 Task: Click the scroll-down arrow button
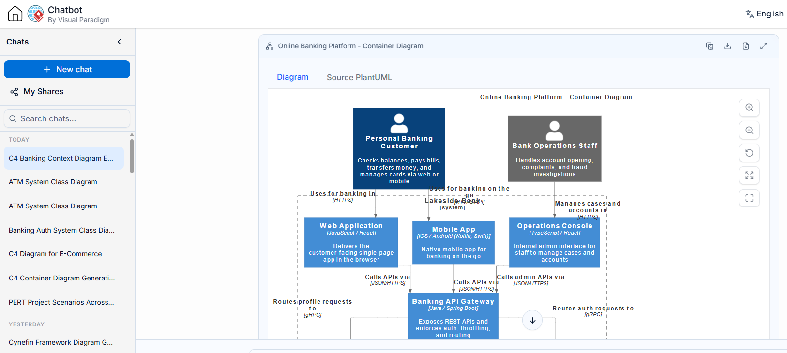532,320
